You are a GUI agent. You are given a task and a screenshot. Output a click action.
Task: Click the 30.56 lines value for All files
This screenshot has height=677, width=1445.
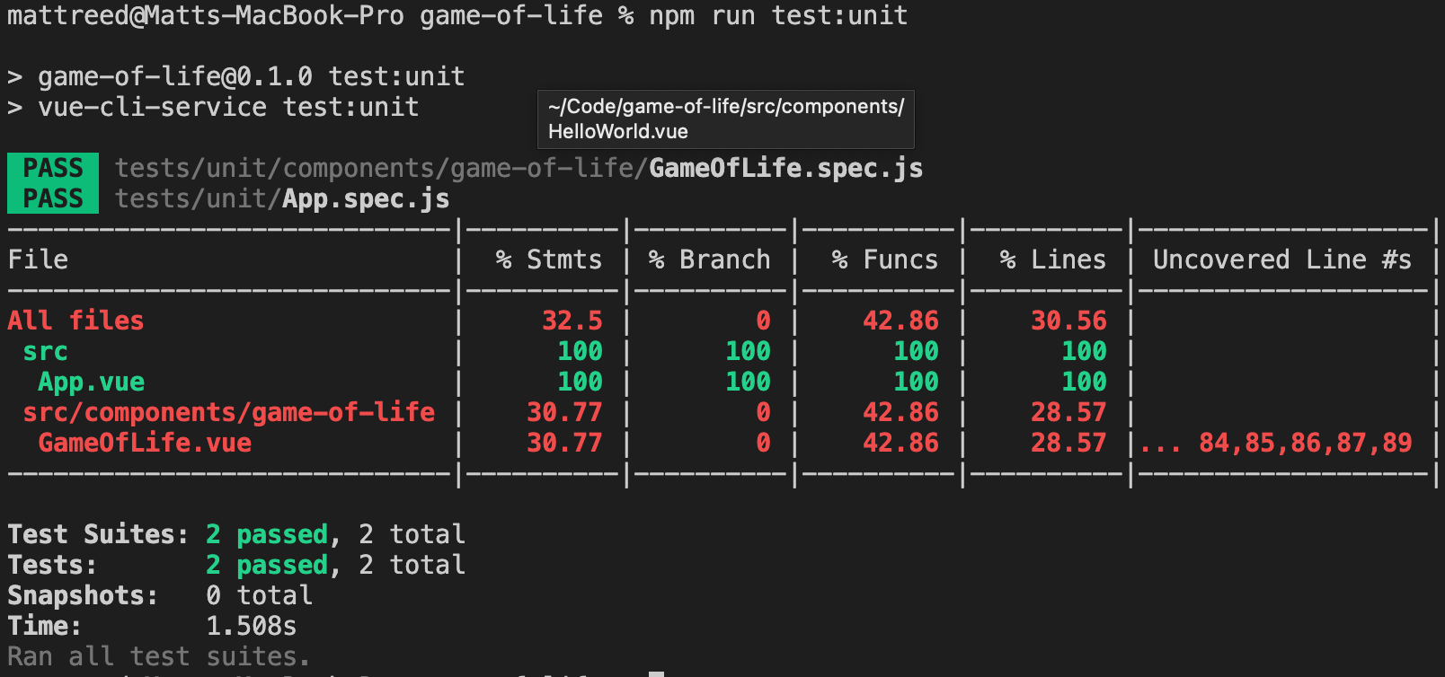(x=1068, y=321)
